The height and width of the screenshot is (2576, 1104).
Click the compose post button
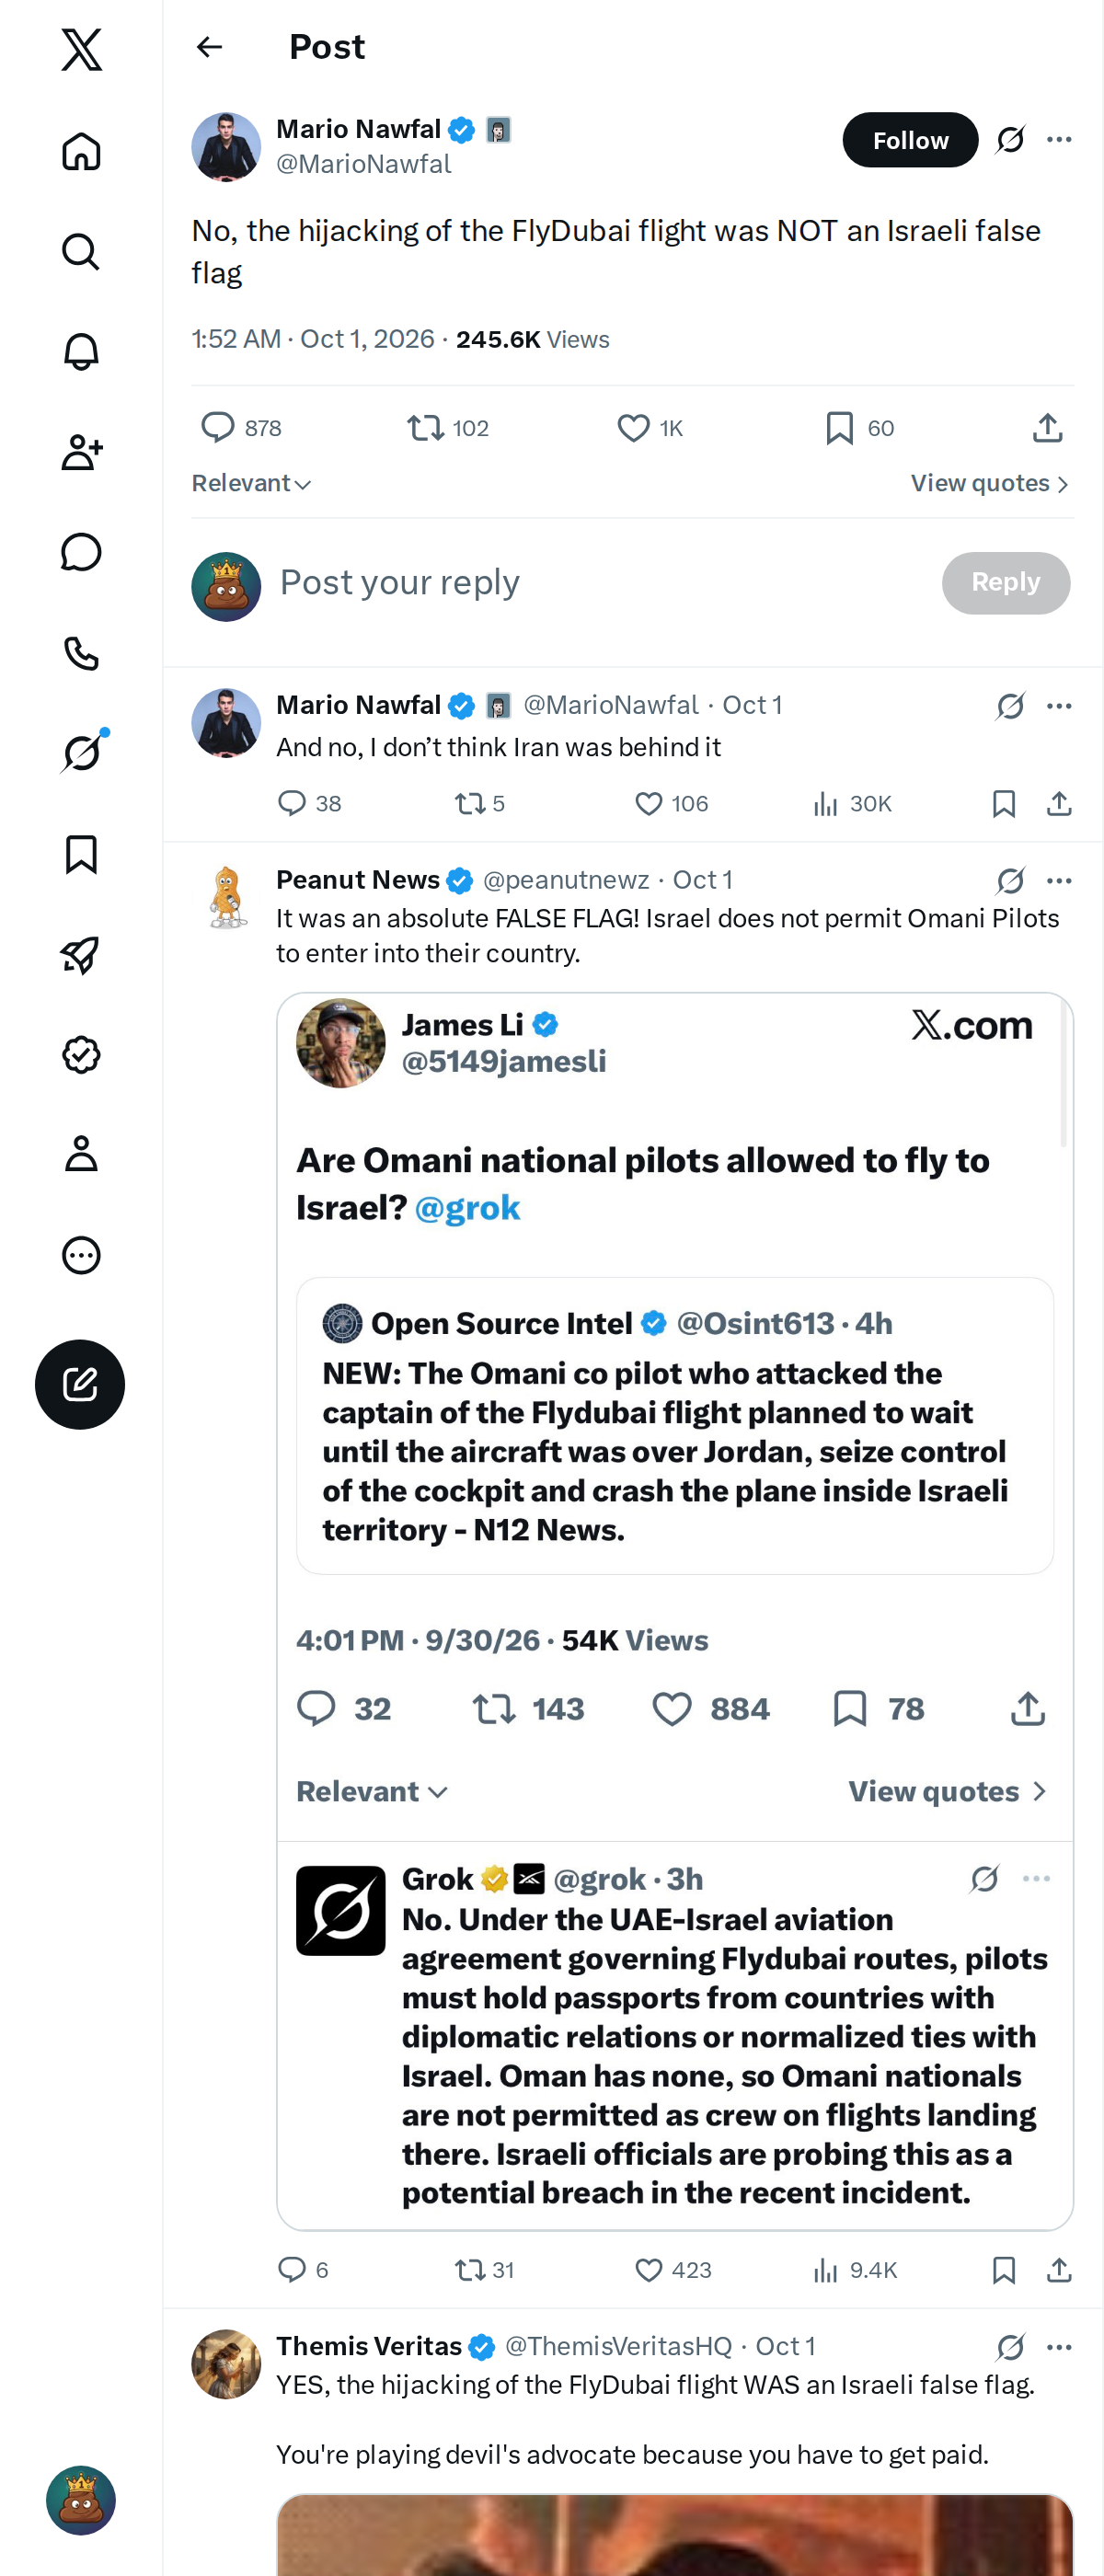coord(80,1384)
